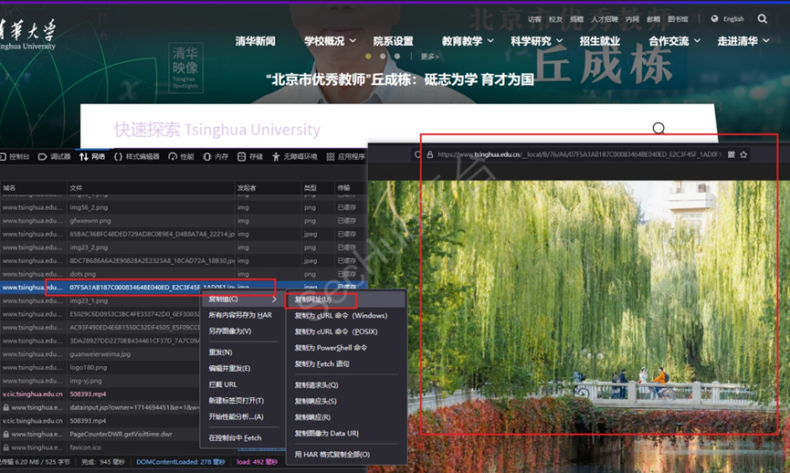Select 另存图像为(V) in the context menu
Image resolution: width=790 pixels, height=473 pixels.
[229, 331]
